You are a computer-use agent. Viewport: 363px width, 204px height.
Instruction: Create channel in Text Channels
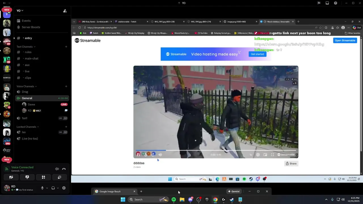pos(66,47)
